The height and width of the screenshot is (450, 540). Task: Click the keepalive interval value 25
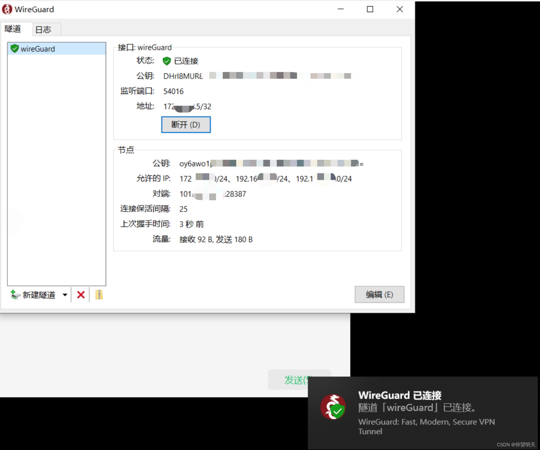tap(183, 209)
